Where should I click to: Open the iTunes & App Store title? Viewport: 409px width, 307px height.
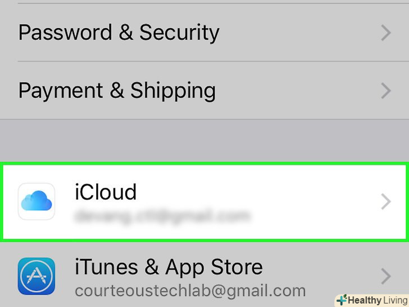click(169, 267)
